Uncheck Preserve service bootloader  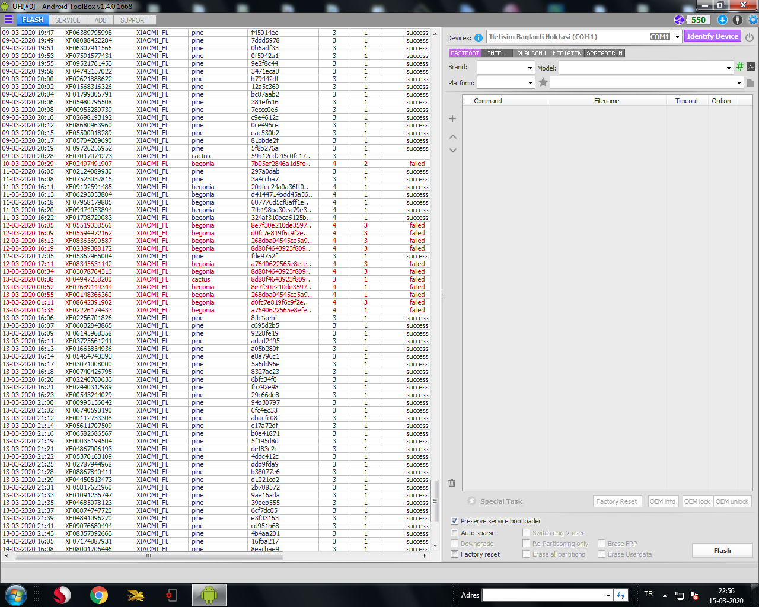(x=455, y=521)
